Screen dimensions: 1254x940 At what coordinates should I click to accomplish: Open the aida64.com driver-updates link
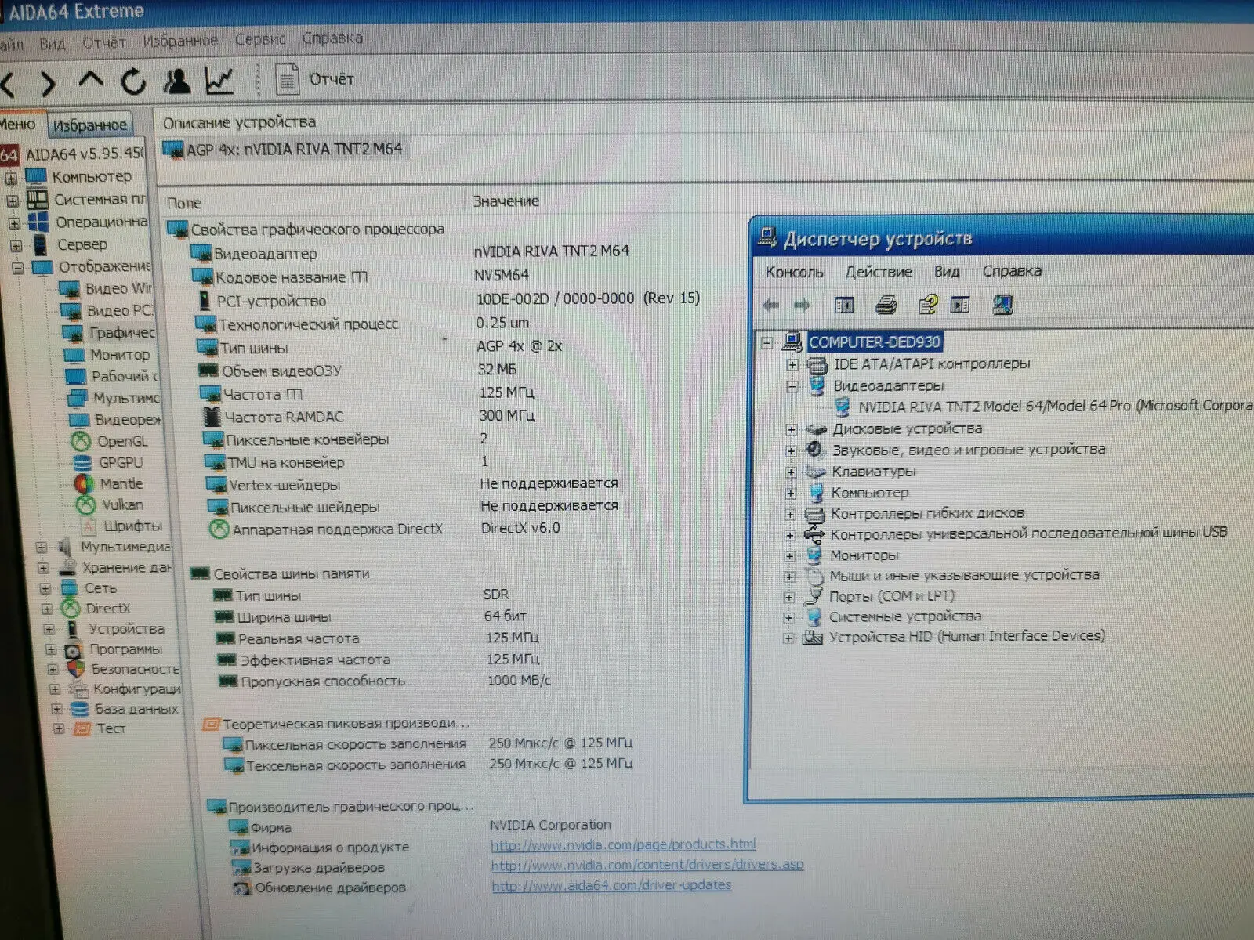(611, 885)
